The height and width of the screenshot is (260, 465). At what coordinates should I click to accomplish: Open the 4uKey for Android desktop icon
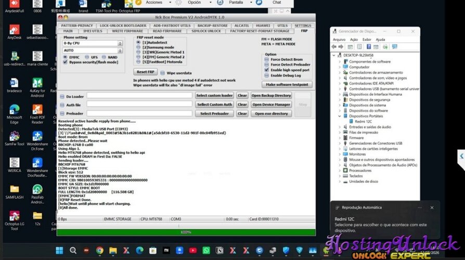coord(37,87)
